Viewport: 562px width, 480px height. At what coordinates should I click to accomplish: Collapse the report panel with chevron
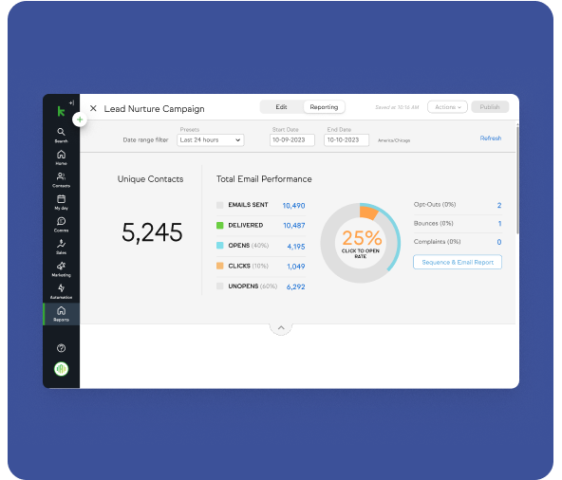[x=281, y=328]
